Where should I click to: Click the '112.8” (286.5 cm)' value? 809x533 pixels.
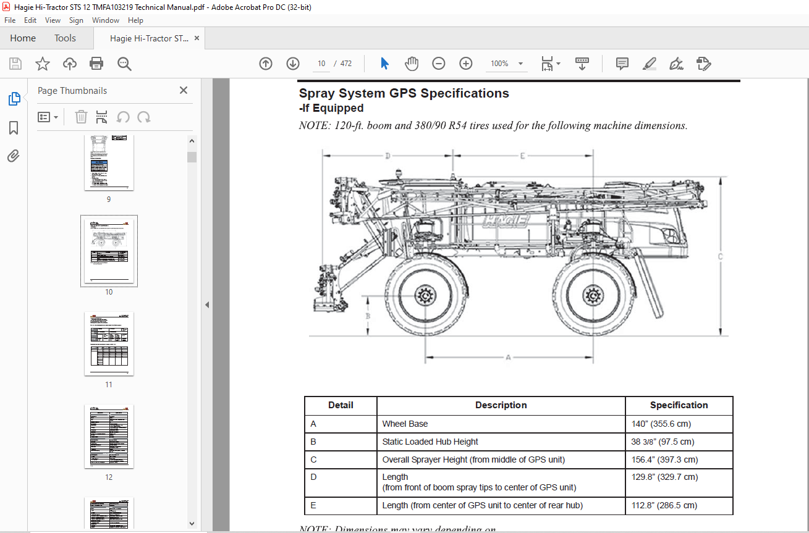pos(665,505)
